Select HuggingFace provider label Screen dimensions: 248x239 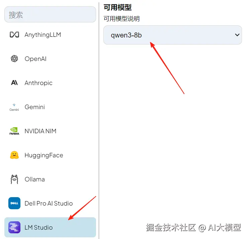coord(44,155)
